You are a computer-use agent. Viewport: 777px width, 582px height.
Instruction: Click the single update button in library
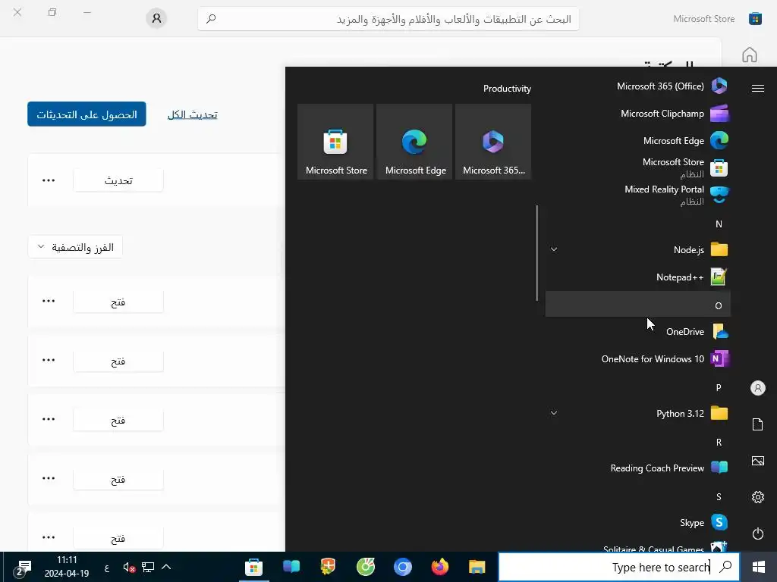[x=118, y=180]
